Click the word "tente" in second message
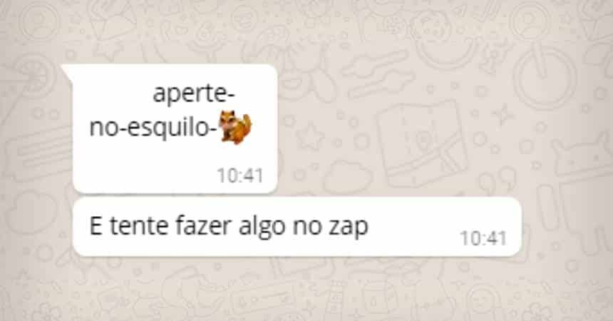Image resolution: width=613 pixels, height=321 pixels. [x=139, y=226]
